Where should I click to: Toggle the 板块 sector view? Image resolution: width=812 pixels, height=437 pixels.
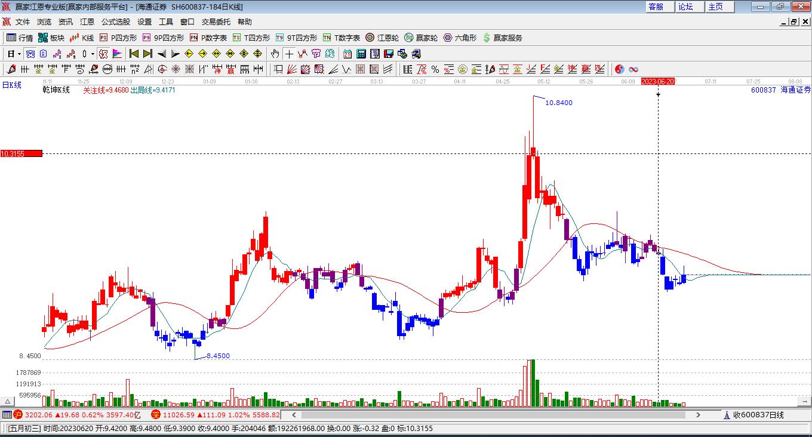click(x=51, y=38)
